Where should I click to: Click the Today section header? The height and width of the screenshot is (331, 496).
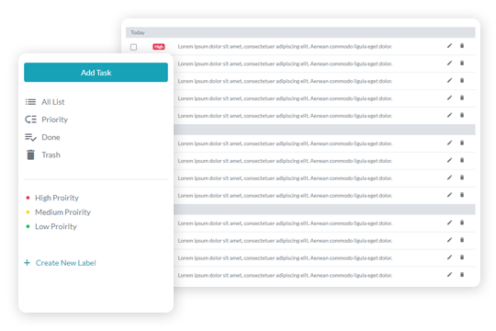[300, 32]
